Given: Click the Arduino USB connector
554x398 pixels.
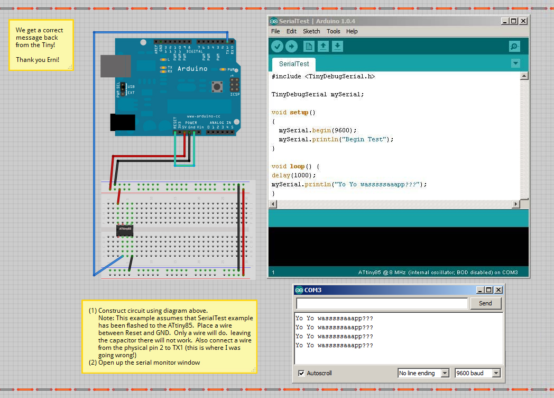Looking at the screenshot, I should [x=116, y=66].
